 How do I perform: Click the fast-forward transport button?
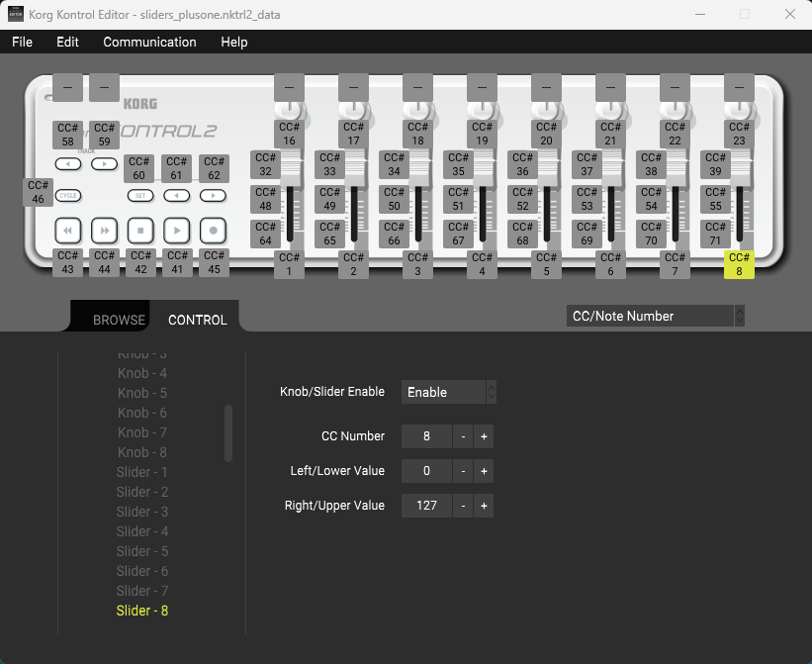104,231
